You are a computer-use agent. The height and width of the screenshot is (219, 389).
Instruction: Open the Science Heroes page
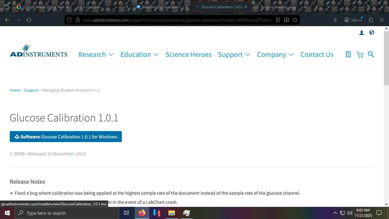[x=188, y=54]
